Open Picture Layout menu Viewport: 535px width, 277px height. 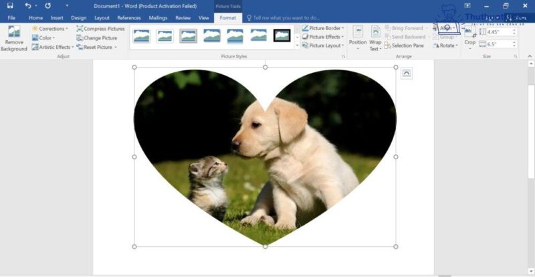(x=323, y=45)
